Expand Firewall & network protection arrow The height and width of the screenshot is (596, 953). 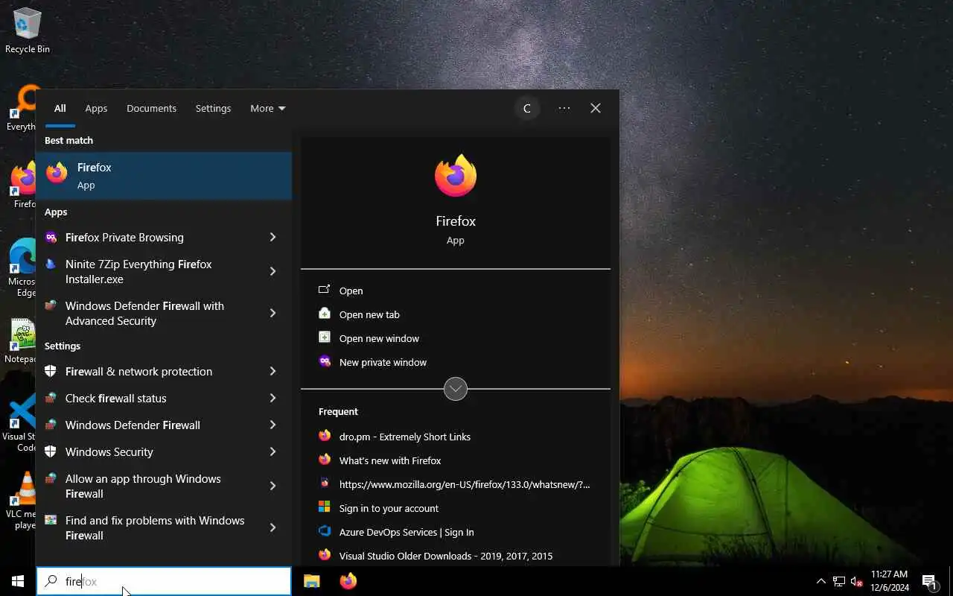[x=272, y=371]
